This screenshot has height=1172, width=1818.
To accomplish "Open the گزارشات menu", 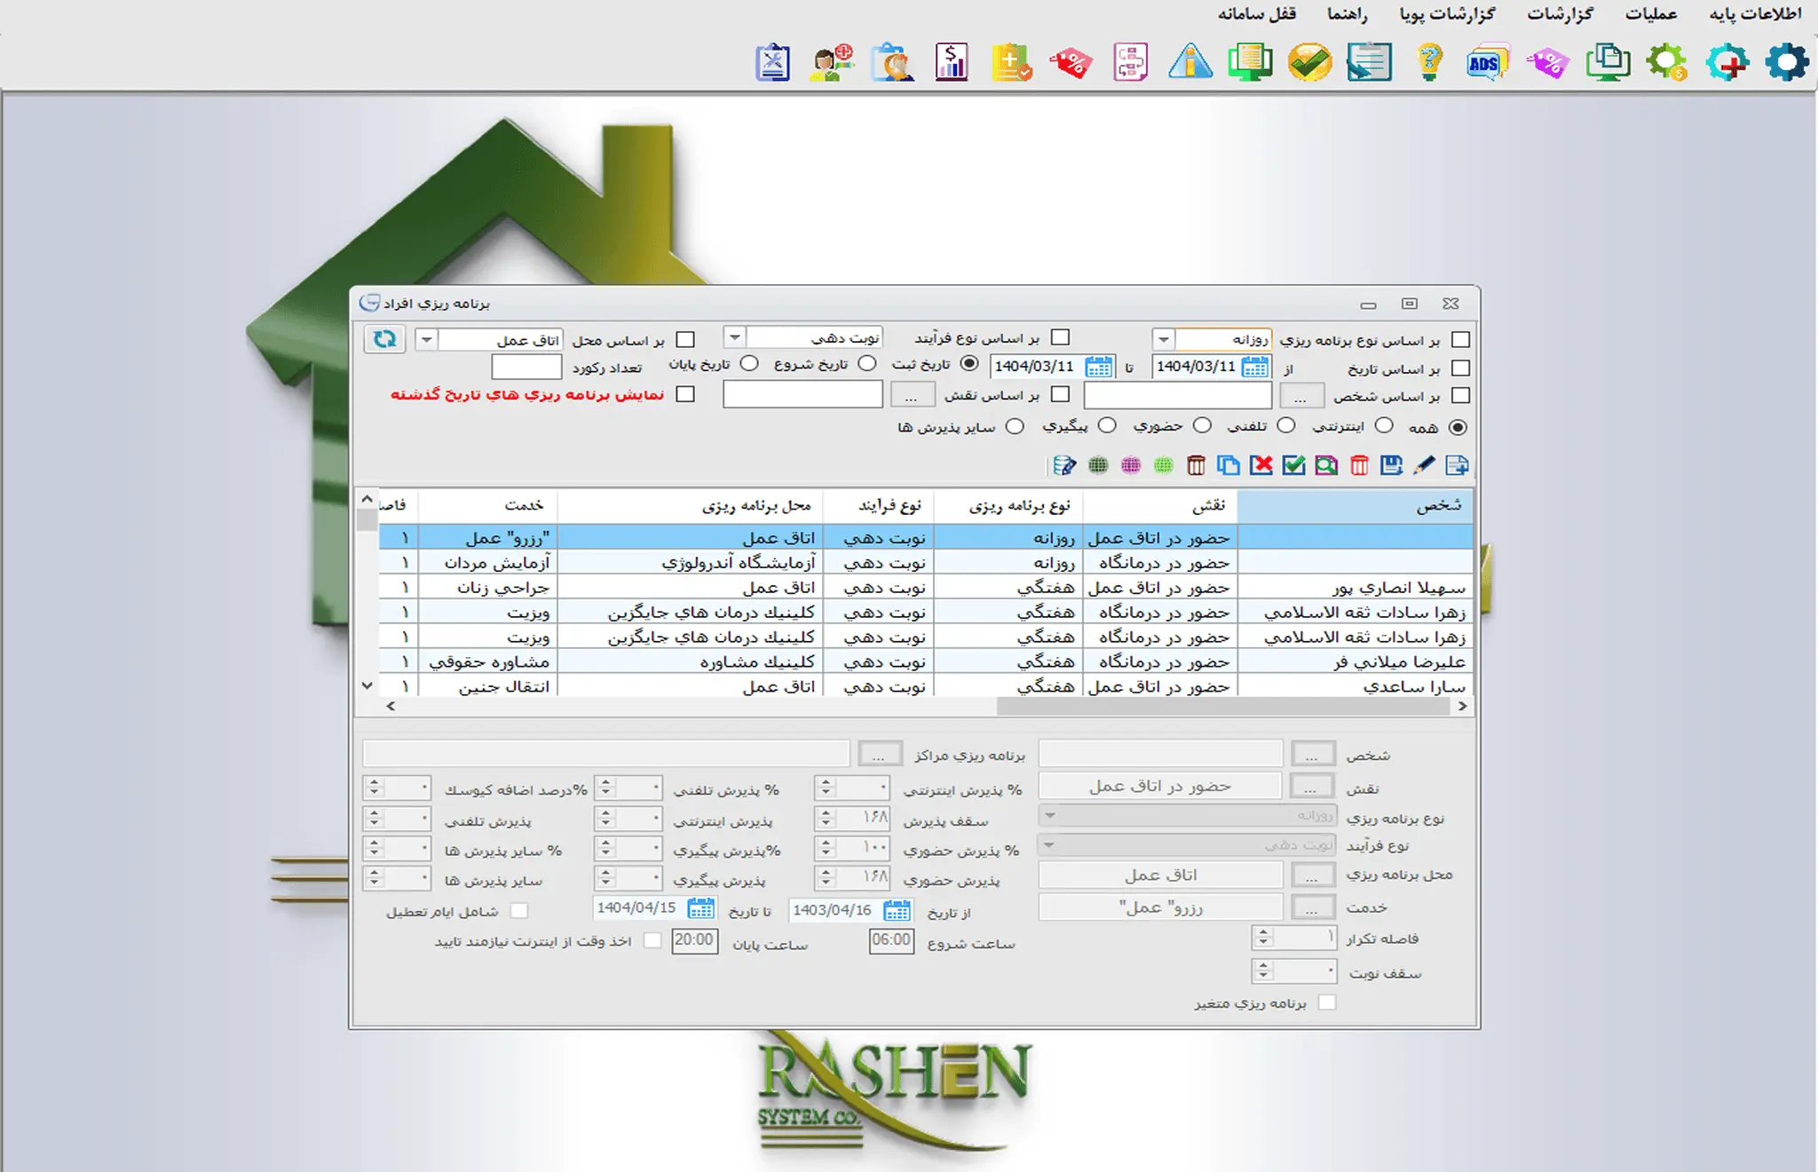I will 1560,13.
